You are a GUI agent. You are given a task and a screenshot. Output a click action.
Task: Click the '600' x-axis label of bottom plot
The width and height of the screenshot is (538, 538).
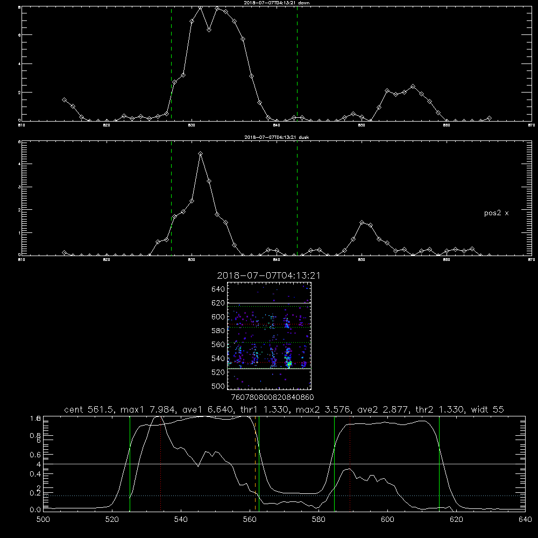pos(387,520)
